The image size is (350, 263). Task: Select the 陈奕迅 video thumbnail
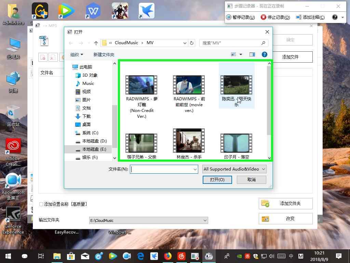(x=236, y=86)
